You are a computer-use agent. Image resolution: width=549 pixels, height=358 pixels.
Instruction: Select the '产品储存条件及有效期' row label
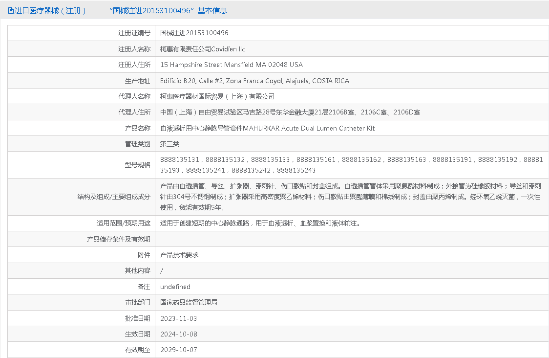click(x=119, y=239)
